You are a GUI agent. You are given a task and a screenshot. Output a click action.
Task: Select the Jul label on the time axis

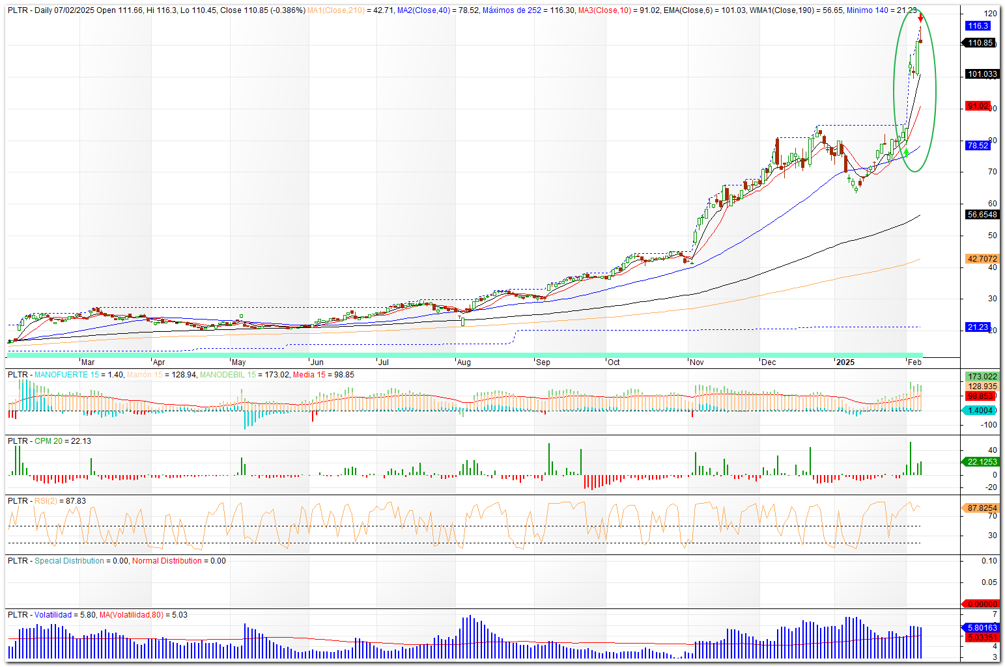pyautogui.click(x=384, y=362)
